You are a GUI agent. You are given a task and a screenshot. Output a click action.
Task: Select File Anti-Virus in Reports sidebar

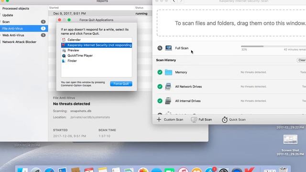tap(24, 29)
